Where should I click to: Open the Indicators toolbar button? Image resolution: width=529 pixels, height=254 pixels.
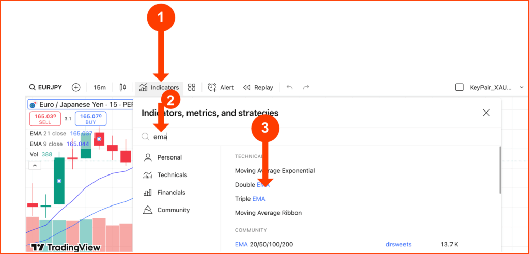159,88
